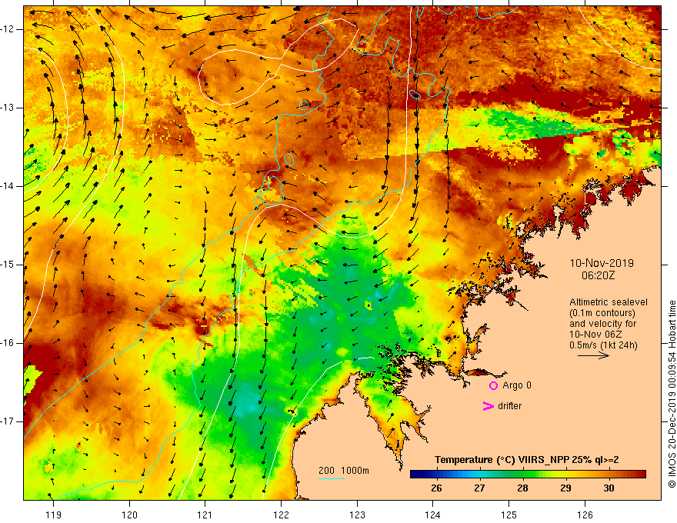Click the date label 10-Nov-2019
Image resolution: width=677 pixels, height=523 pixels.
(x=602, y=263)
